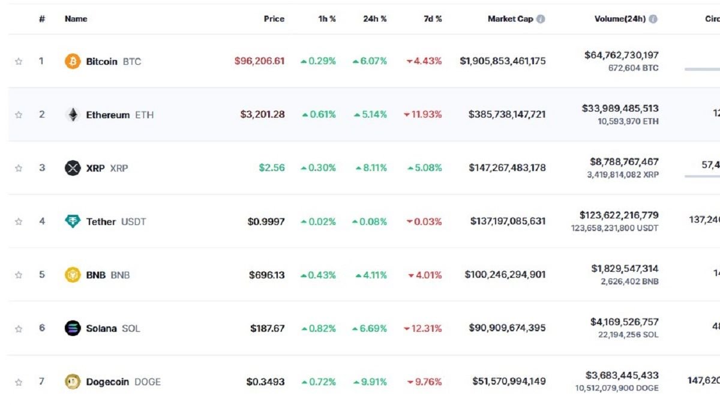The width and height of the screenshot is (720, 405).
Task: Select Bitcoin's price $96,206.61
Action: click(x=260, y=61)
